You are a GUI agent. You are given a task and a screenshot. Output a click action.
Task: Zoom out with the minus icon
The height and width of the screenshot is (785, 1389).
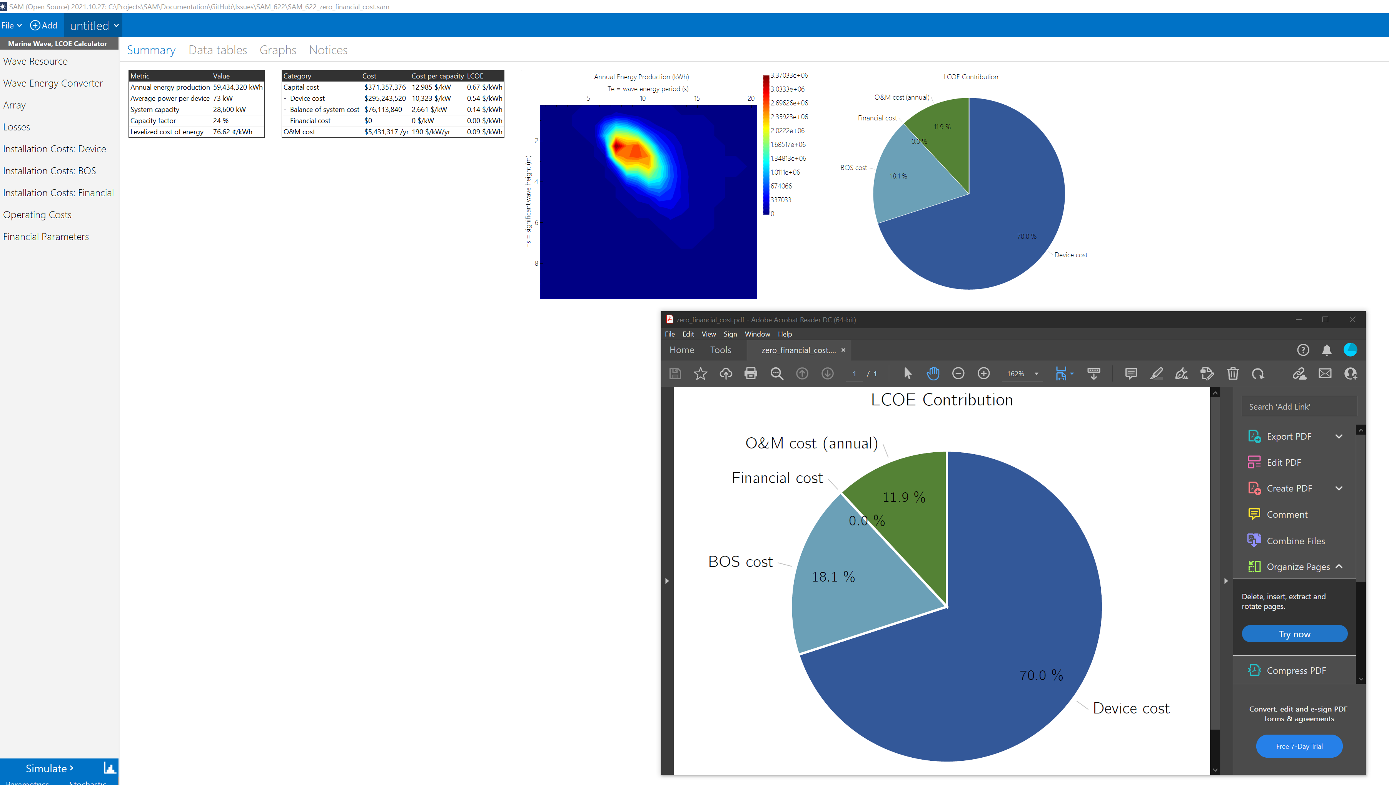pyautogui.click(x=958, y=373)
